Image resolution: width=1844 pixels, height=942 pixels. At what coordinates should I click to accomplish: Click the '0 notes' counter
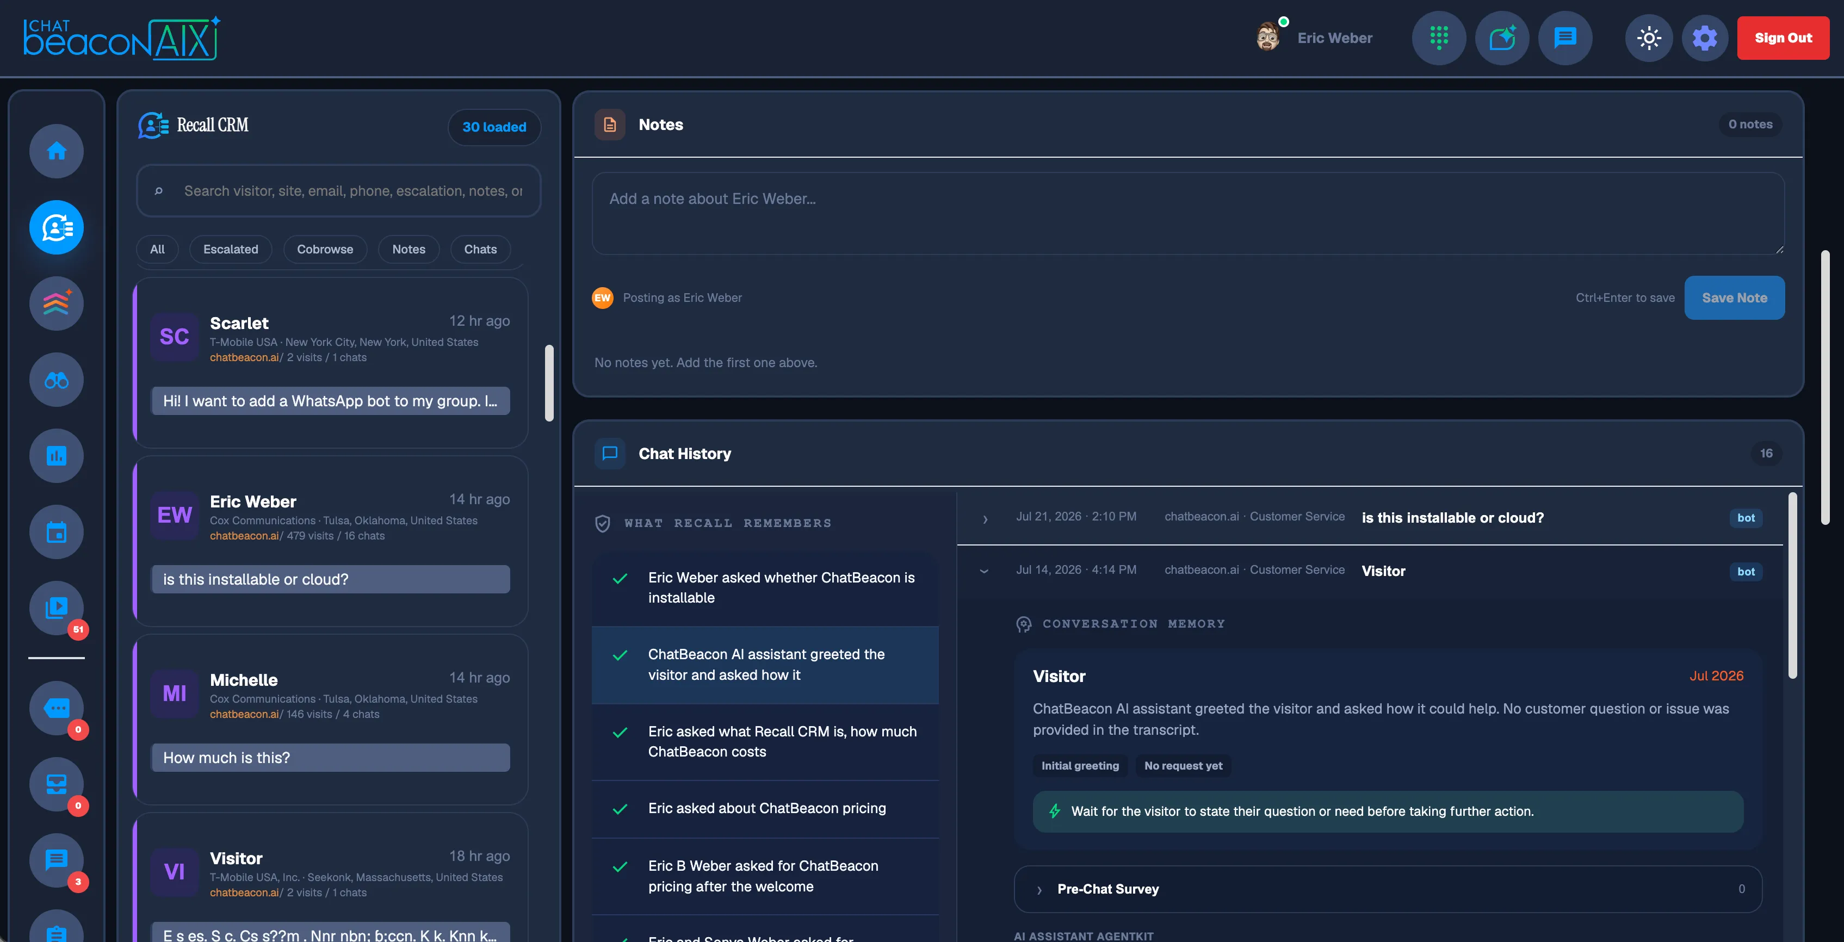(1750, 125)
